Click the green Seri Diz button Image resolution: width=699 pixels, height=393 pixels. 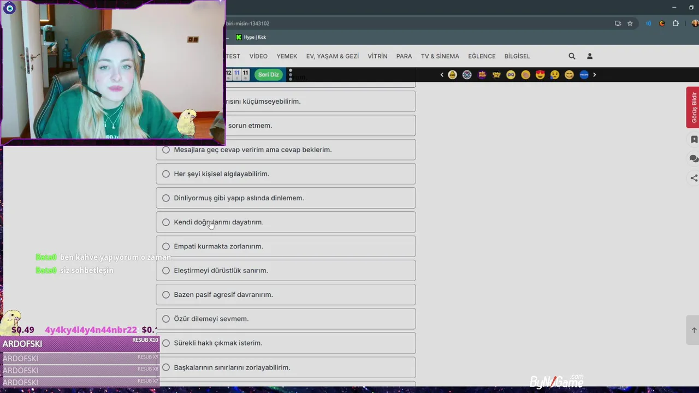tap(268, 75)
